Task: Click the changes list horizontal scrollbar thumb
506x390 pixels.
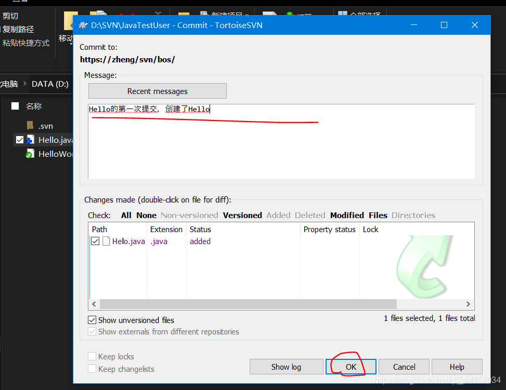Action: (x=248, y=304)
